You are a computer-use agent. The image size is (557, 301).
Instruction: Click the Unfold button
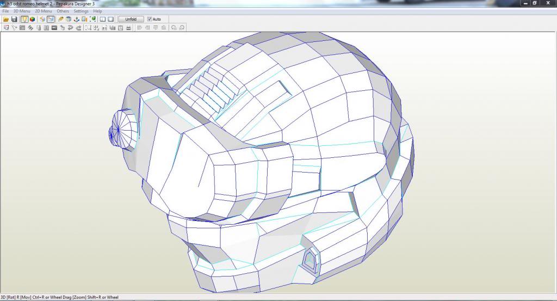point(131,19)
